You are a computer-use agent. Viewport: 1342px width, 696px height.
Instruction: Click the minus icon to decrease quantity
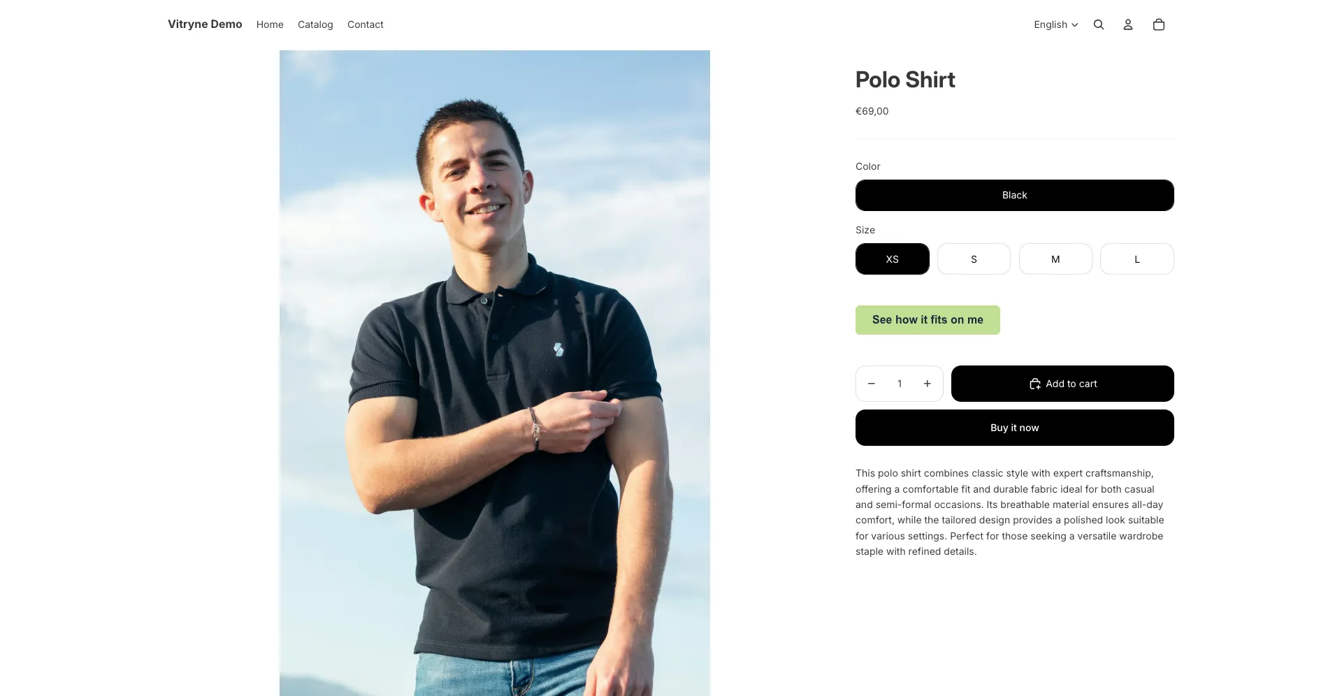871,383
